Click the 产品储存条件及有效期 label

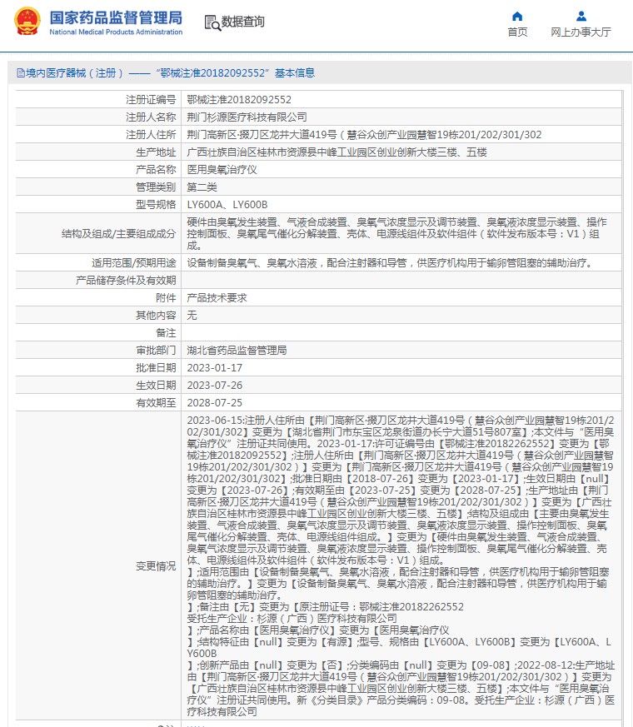pos(126,281)
